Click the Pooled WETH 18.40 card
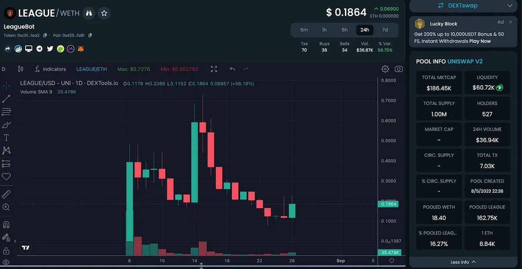522x269 pixels. tap(438, 213)
